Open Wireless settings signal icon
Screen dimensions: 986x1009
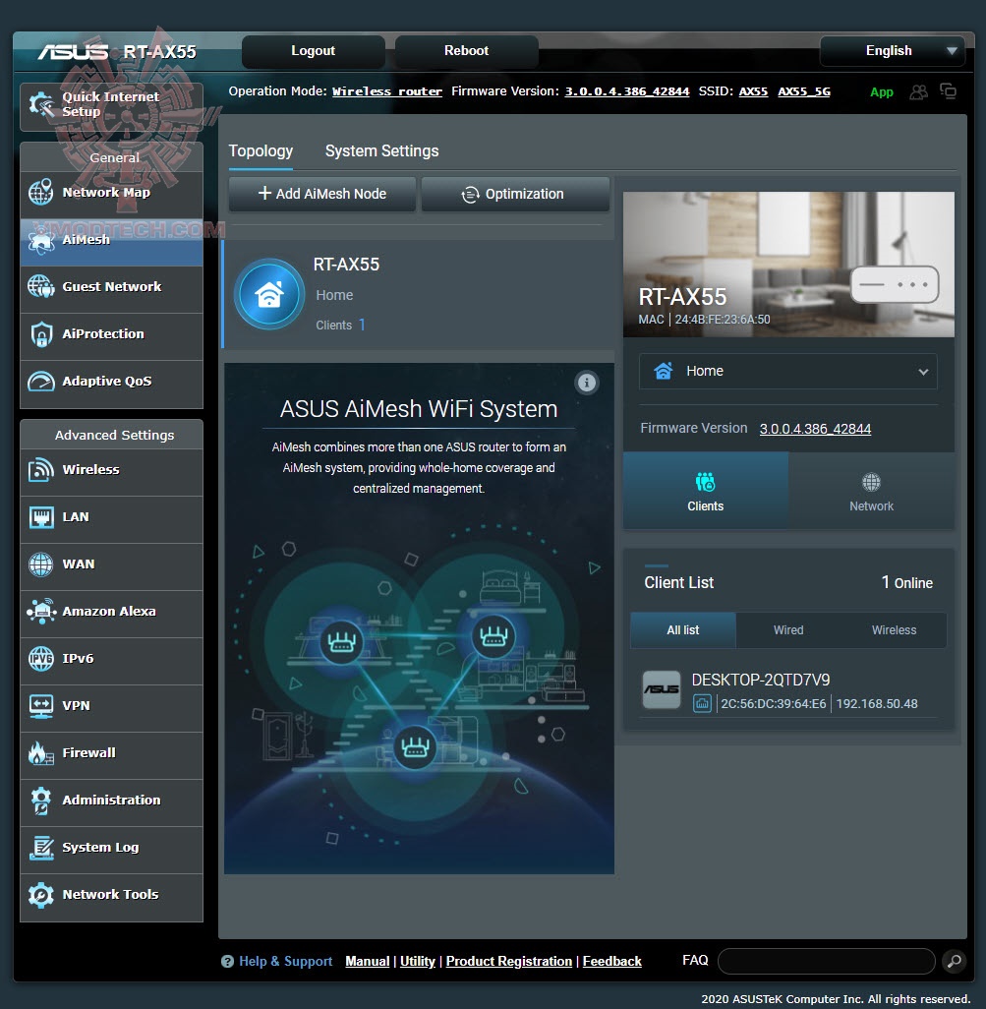pos(41,470)
